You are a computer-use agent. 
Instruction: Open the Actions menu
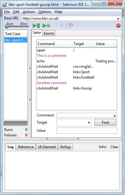coord(29,12)
